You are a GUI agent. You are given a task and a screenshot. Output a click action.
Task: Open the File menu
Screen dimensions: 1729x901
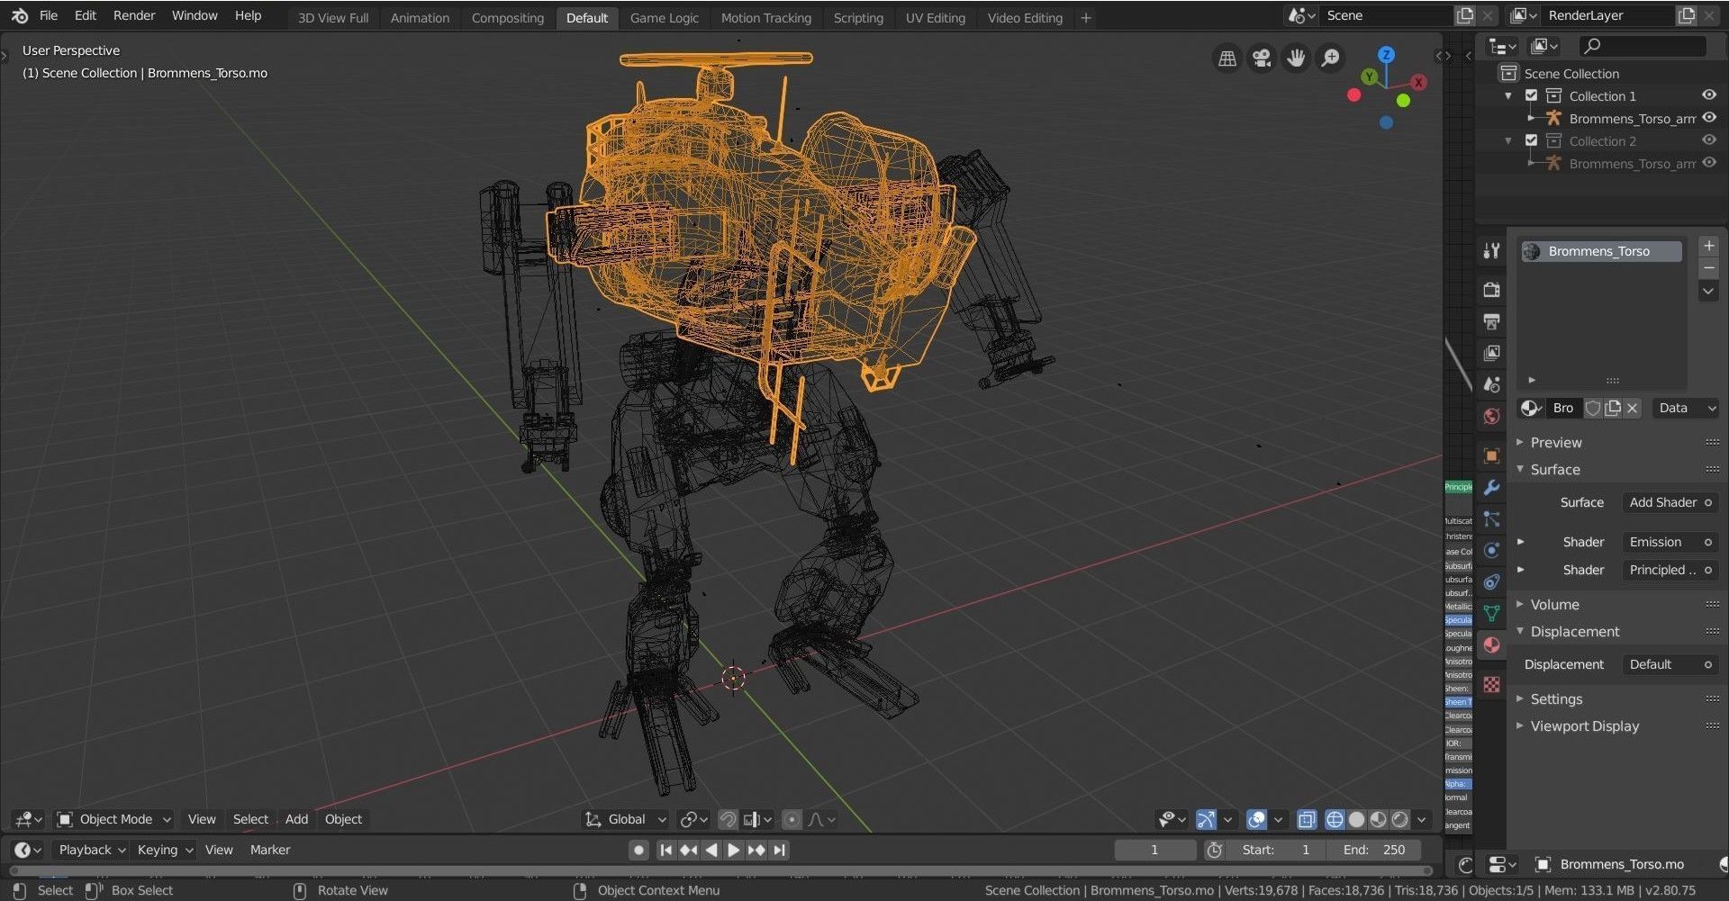[49, 15]
